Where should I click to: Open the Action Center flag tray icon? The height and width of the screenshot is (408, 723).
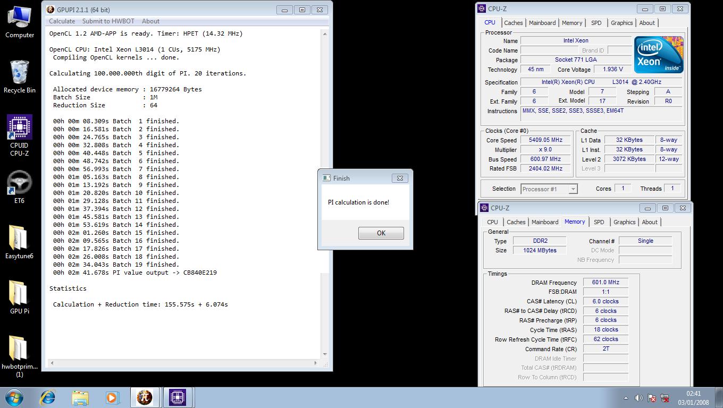651,398
